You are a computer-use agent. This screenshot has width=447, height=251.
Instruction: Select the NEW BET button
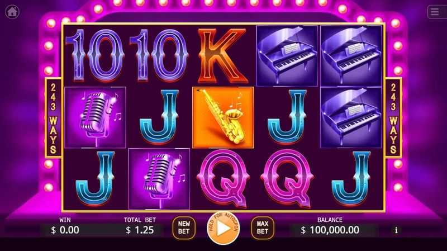184,228
